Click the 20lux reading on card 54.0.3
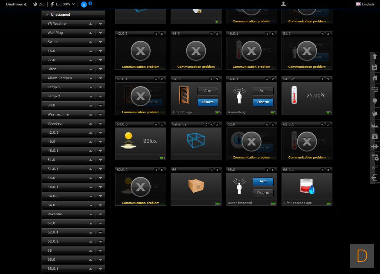This screenshot has width=380, height=274. point(150,141)
